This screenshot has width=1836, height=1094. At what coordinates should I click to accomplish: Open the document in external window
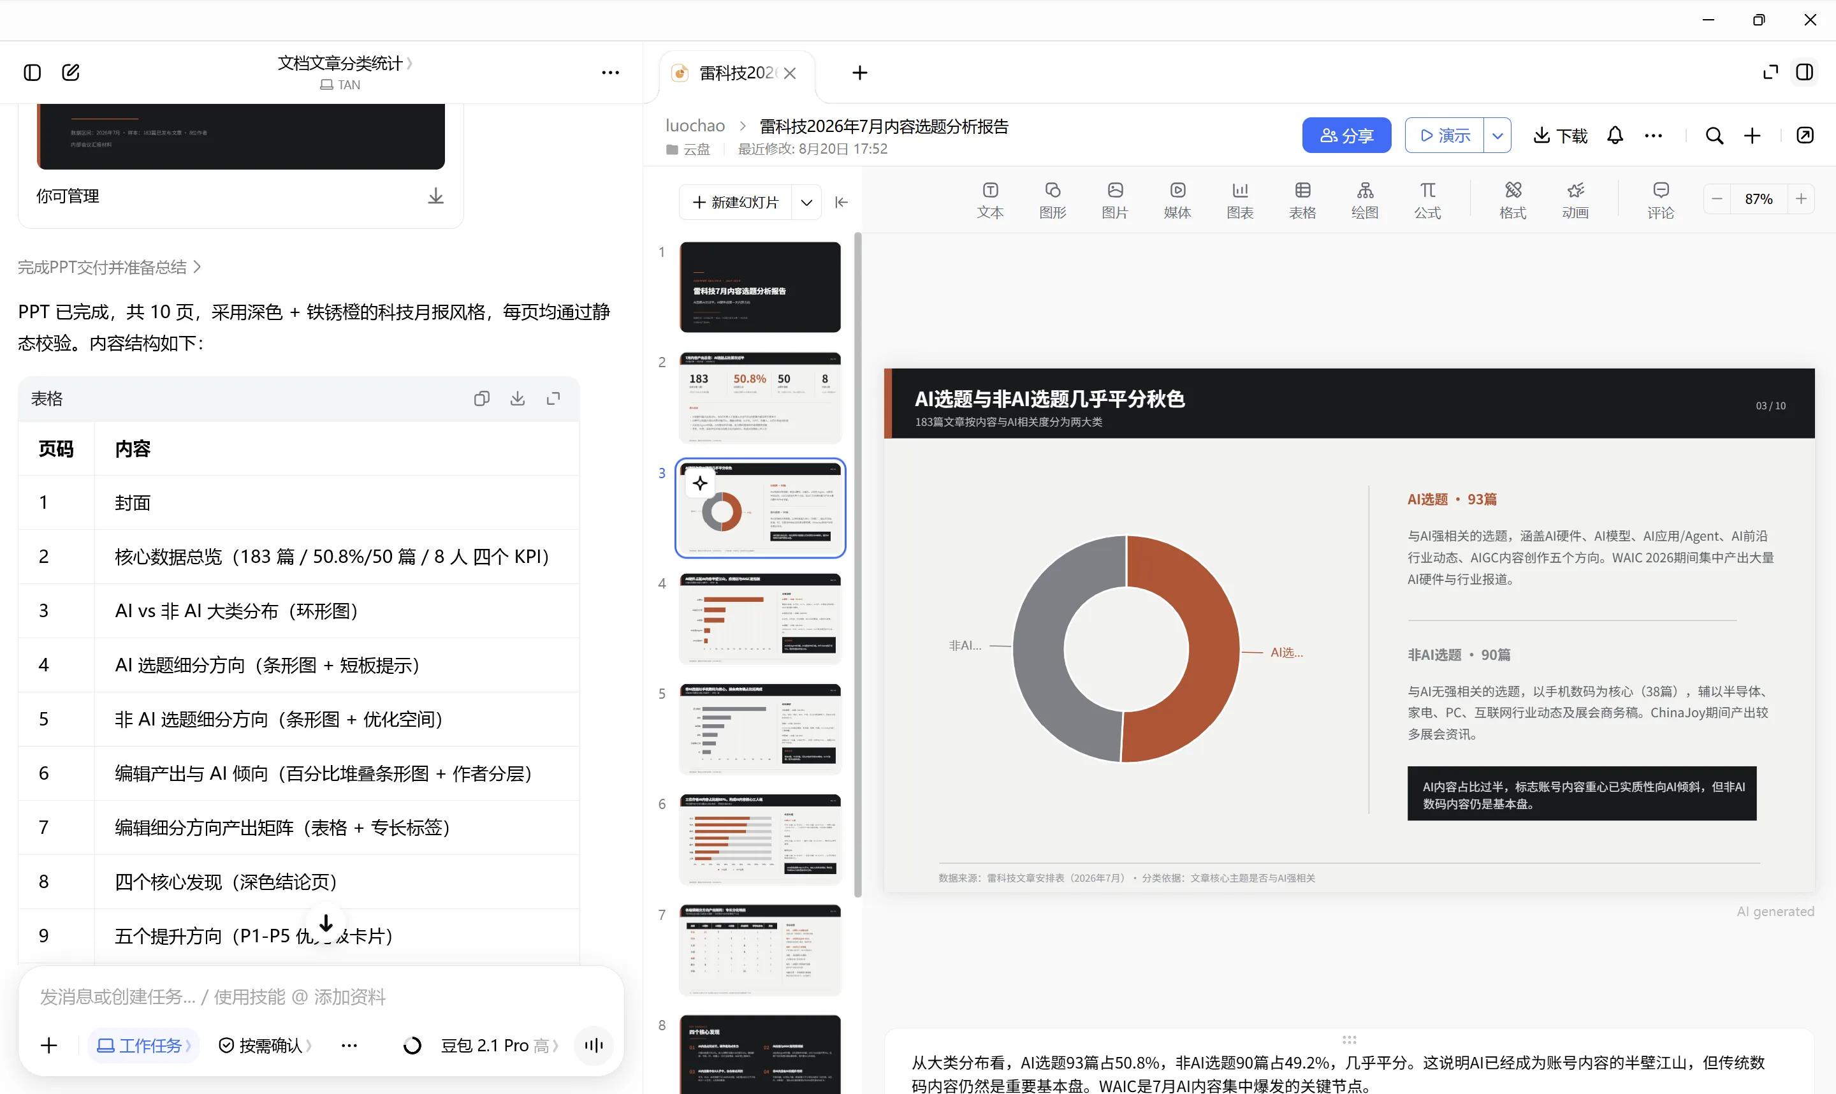click(x=1804, y=136)
